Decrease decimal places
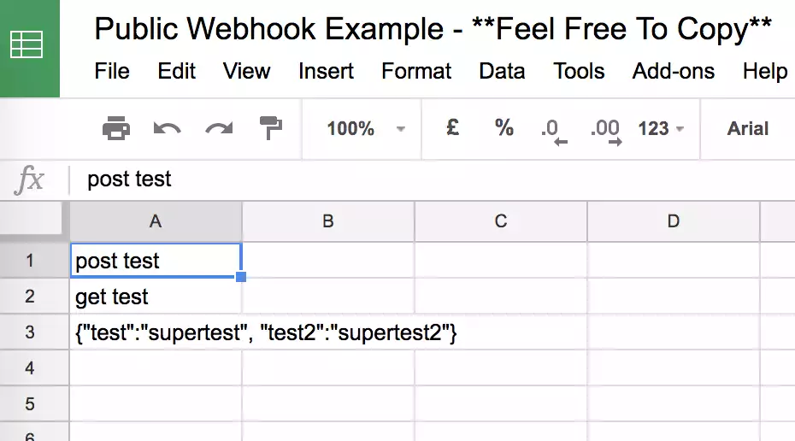Screen dimensions: 795x441 [553, 130]
